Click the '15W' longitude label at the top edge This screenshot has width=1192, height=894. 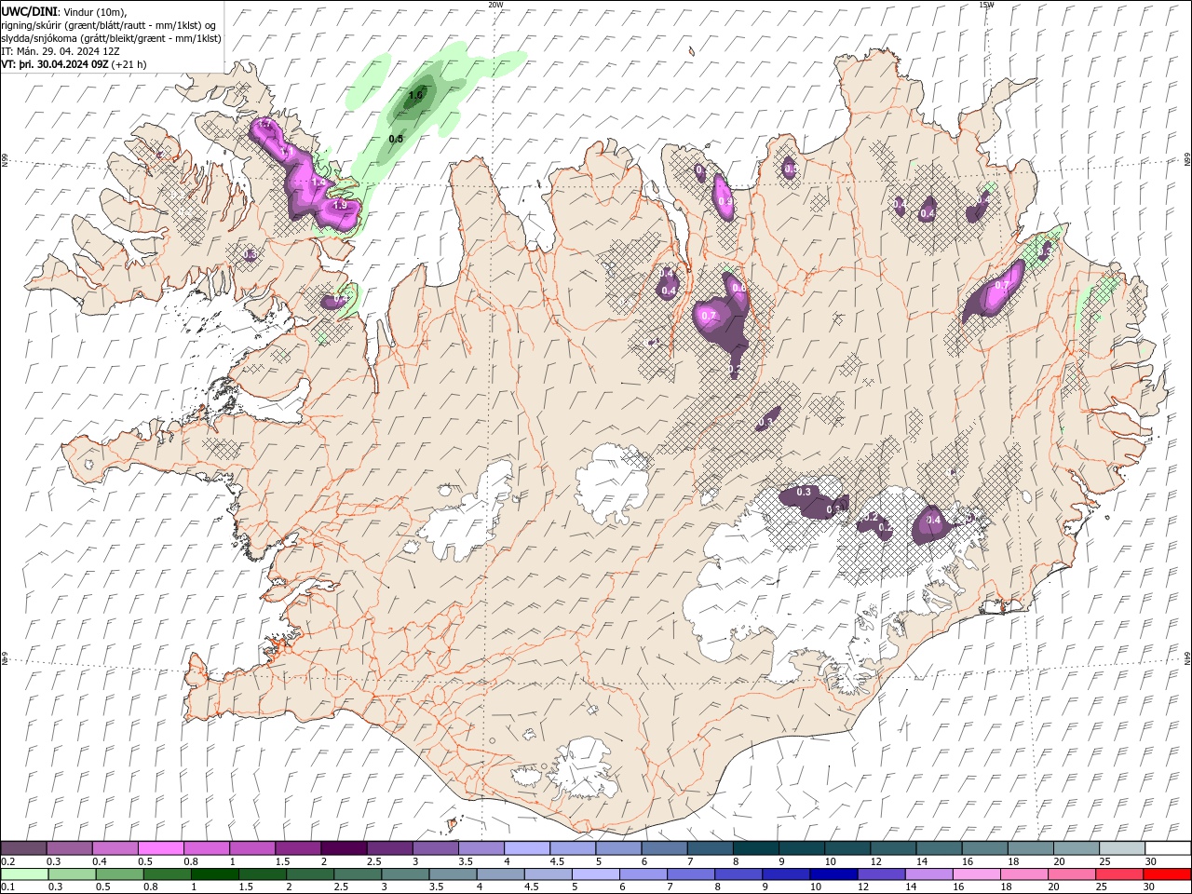(x=987, y=5)
